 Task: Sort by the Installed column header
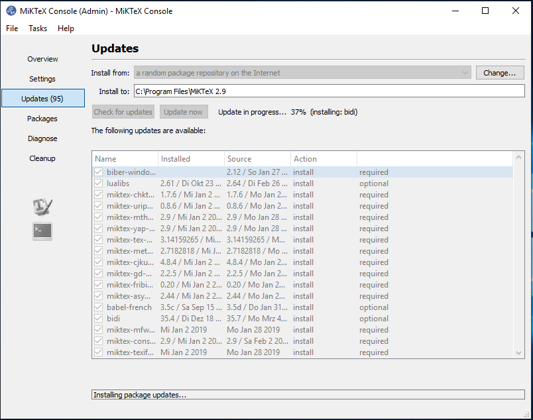[x=191, y=159]
